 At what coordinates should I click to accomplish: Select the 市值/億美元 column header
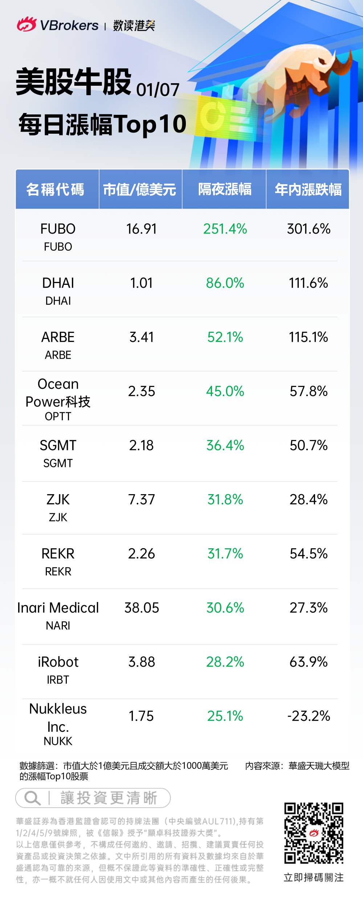[140, 190]
